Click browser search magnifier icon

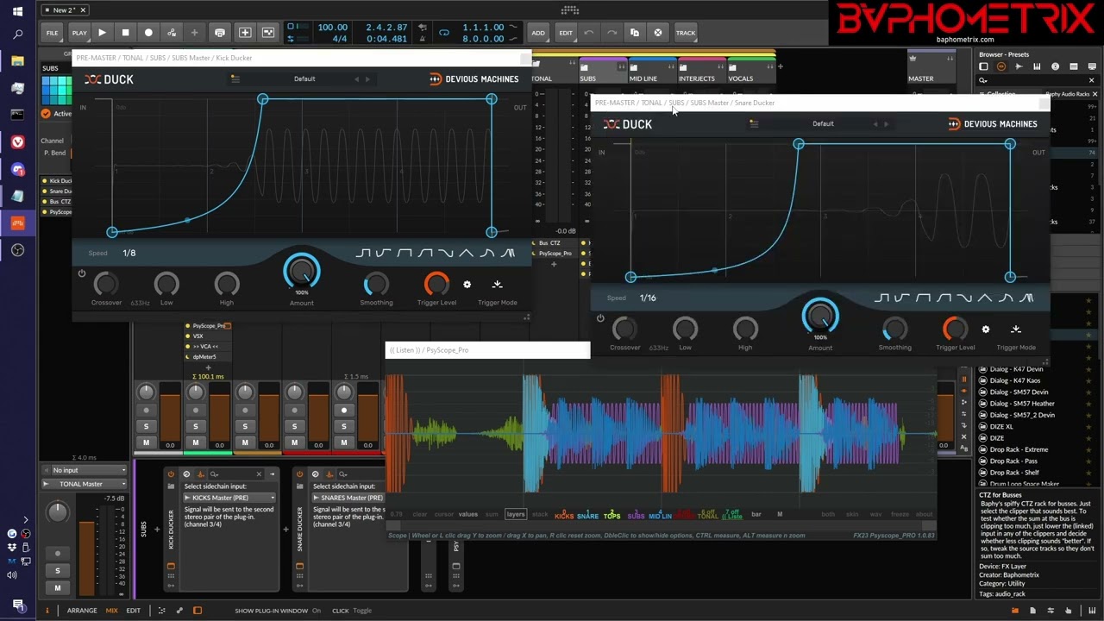[982, 80]
